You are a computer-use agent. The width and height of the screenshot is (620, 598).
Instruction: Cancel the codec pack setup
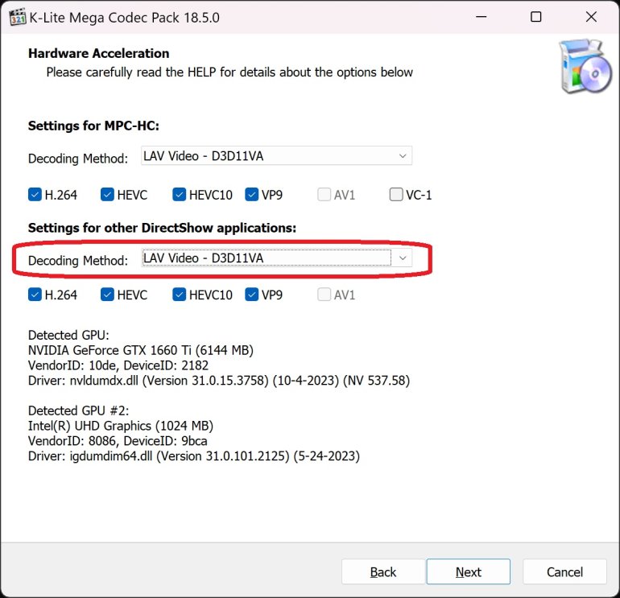564,572
